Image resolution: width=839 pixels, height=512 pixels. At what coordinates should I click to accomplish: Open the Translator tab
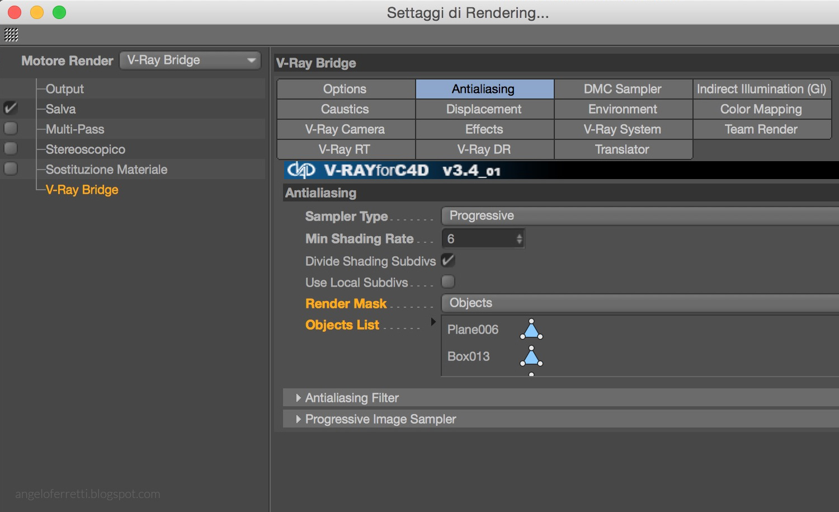pos(623,149)
